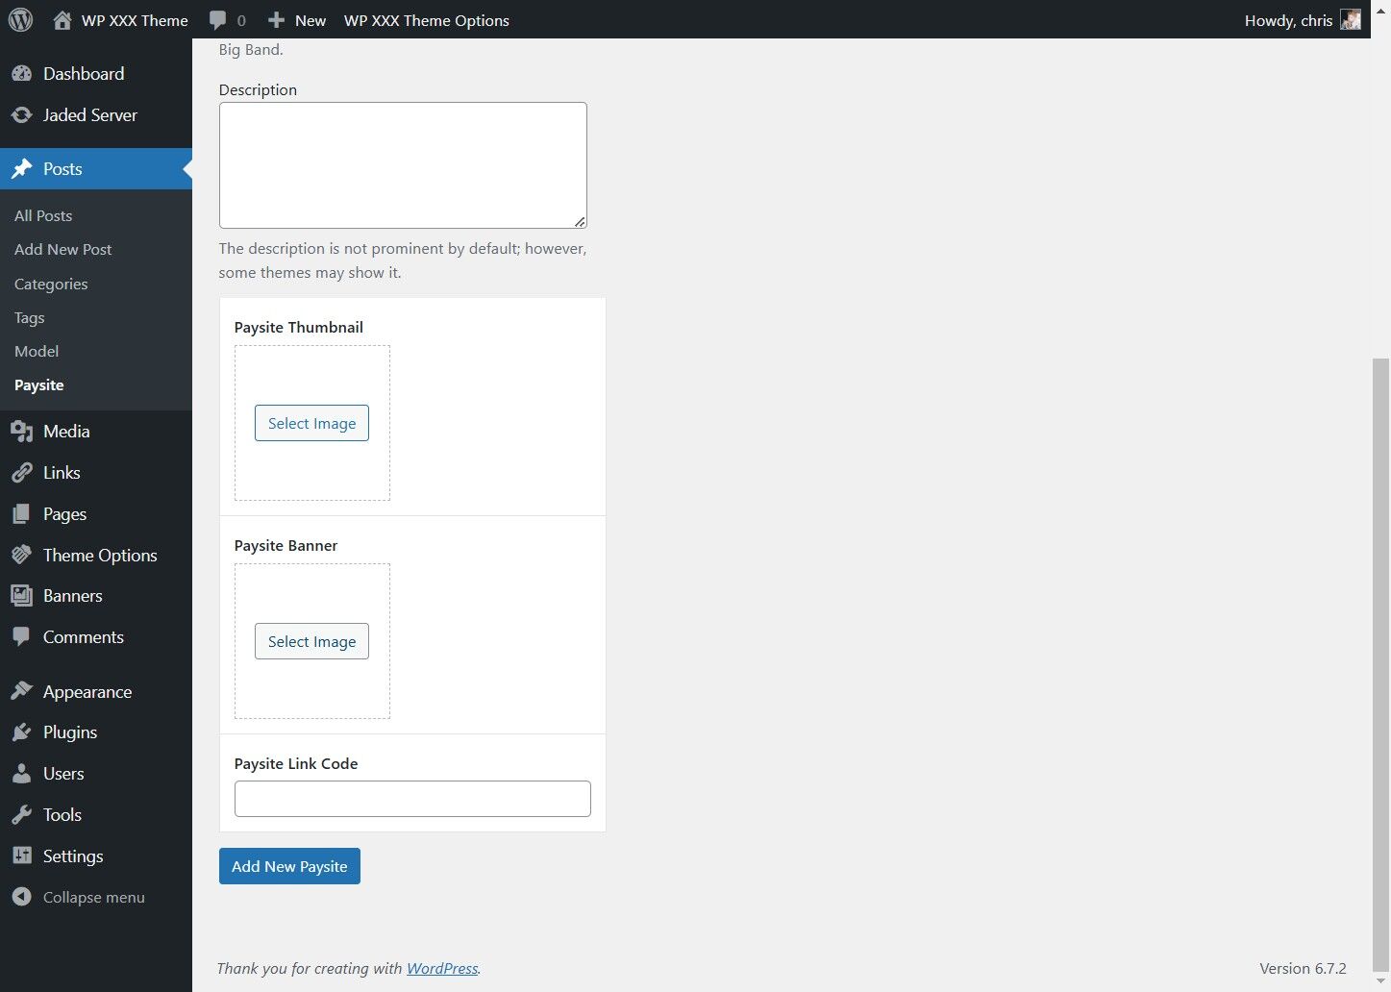Viewport: 1391px width, 992px height.
Task: Open the WordPress link in the footer
Action: click(441, 968)
